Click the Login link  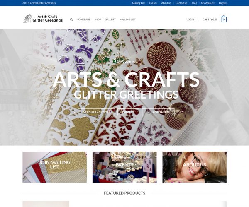point(190,19)
